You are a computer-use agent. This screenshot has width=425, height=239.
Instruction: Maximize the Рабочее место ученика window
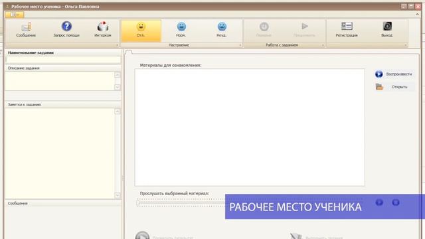tap(411, 7)
